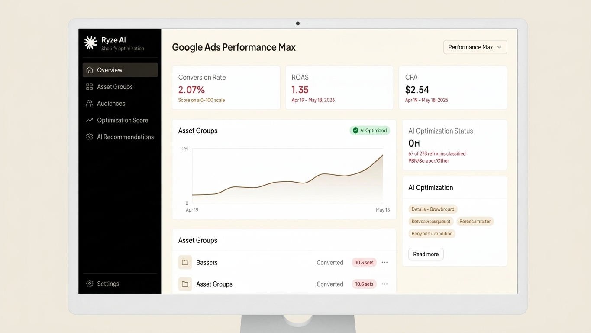
Task: Click the PBN/Scraper/Other text
Action: (x=429, y=161)
